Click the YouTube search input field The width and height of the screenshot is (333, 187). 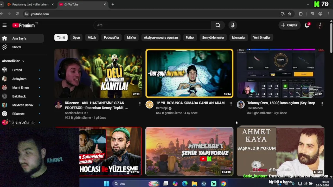[152, 25]
